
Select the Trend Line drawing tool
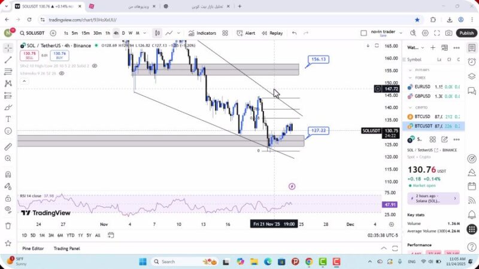(x=8, y=60)
